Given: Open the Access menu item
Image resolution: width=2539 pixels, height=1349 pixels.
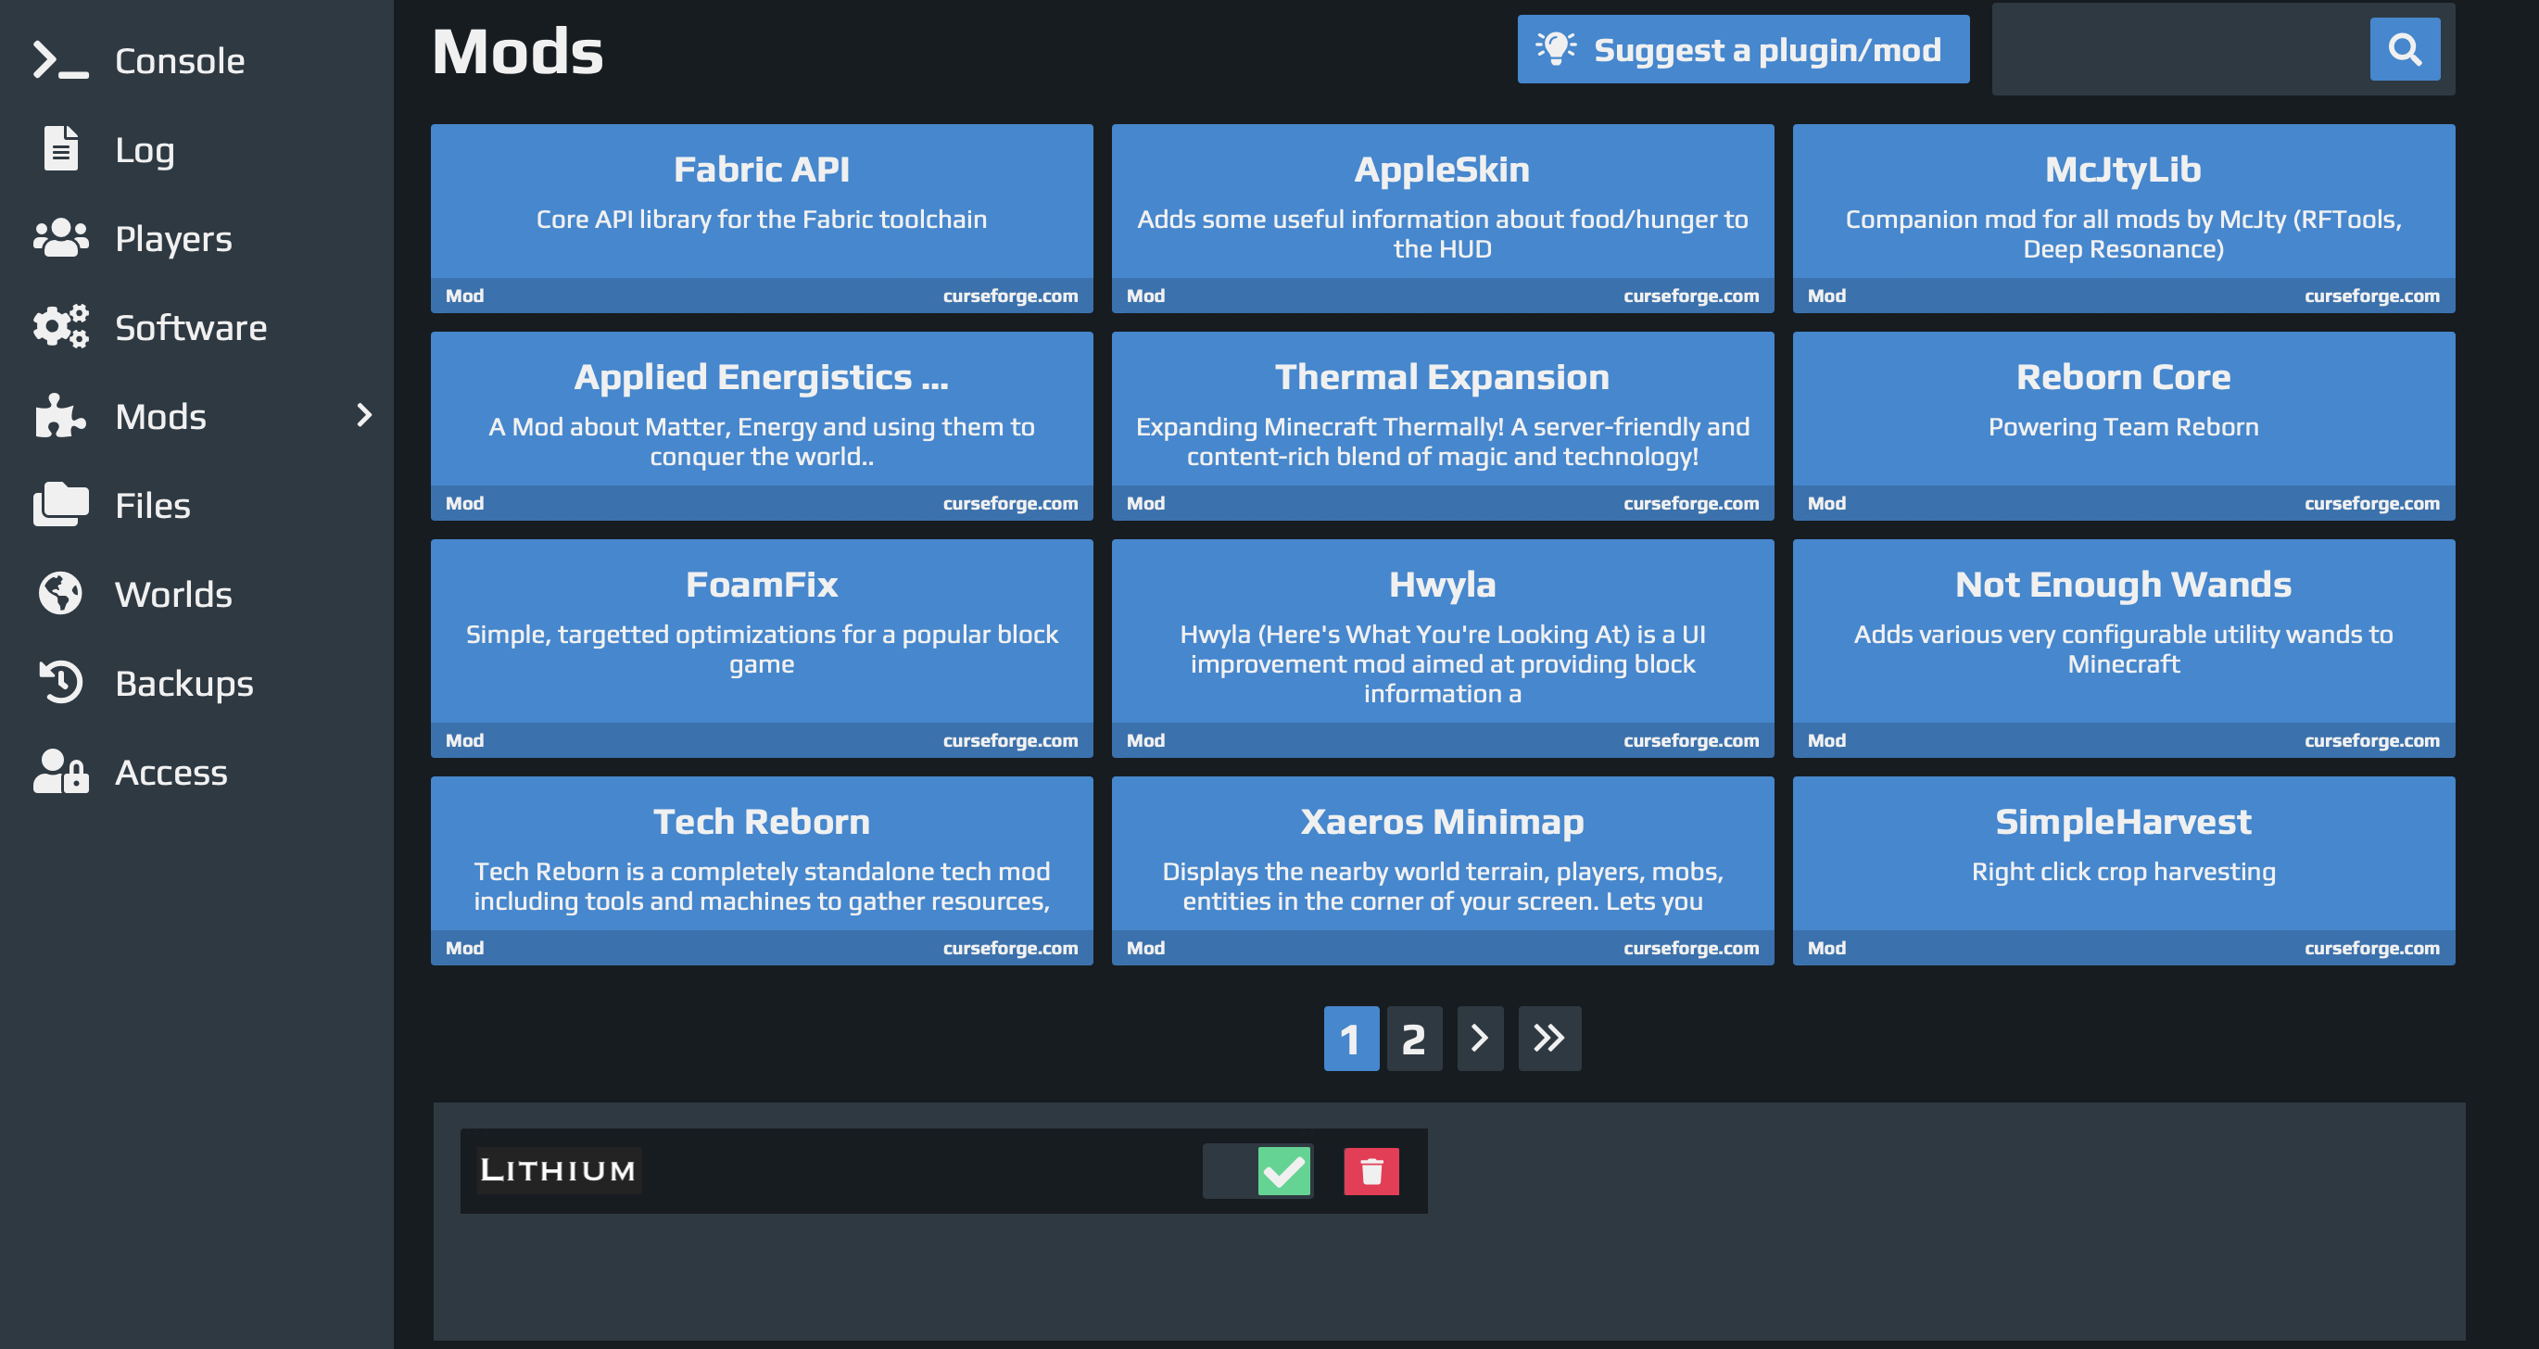Looking at the screenshot, I should [x=197, y=771].
